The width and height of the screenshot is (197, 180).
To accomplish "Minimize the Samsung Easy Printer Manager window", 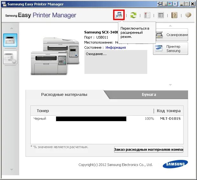I will (x=181, y=4).
